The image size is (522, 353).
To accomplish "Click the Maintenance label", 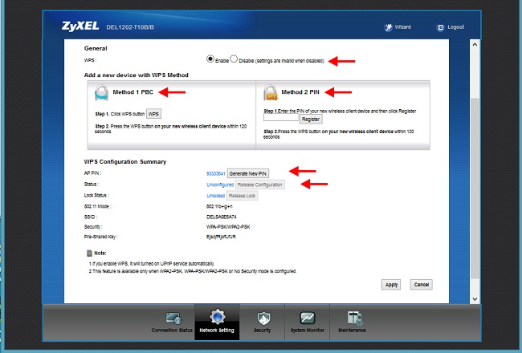I will (352, 331).
